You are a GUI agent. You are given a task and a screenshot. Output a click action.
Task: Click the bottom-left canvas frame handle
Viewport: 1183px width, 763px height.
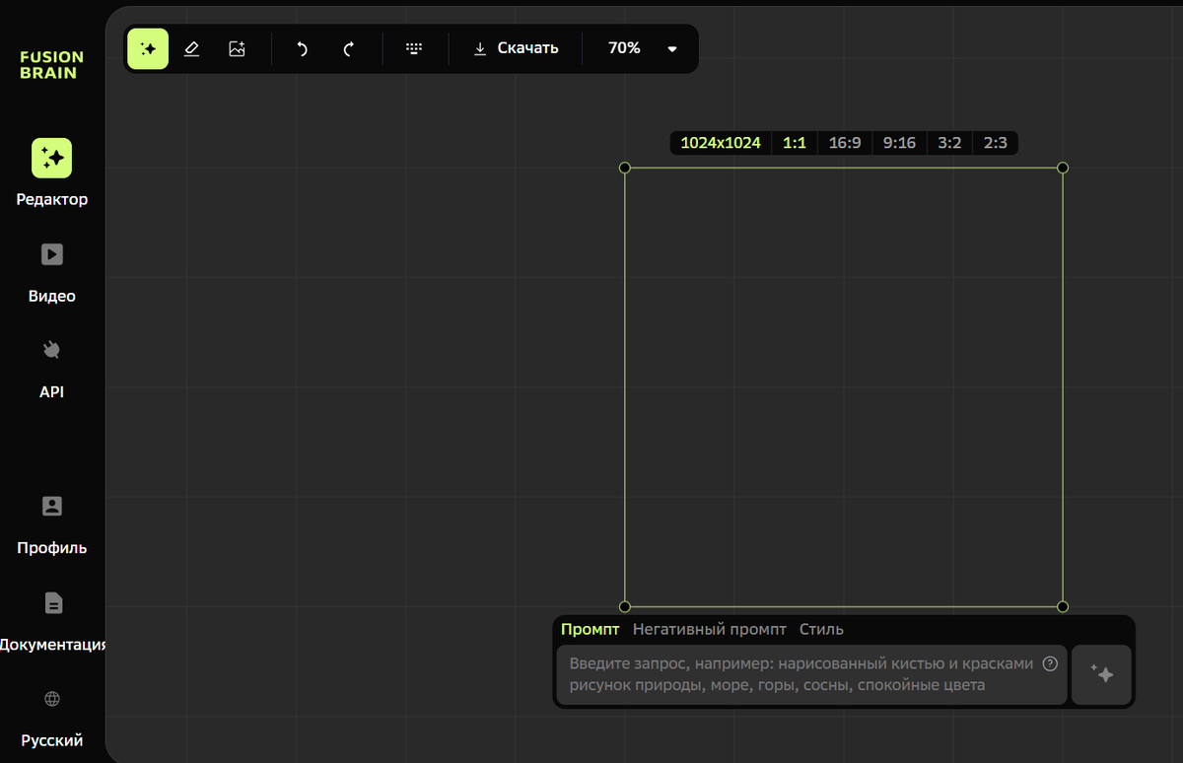pos(624,606)
